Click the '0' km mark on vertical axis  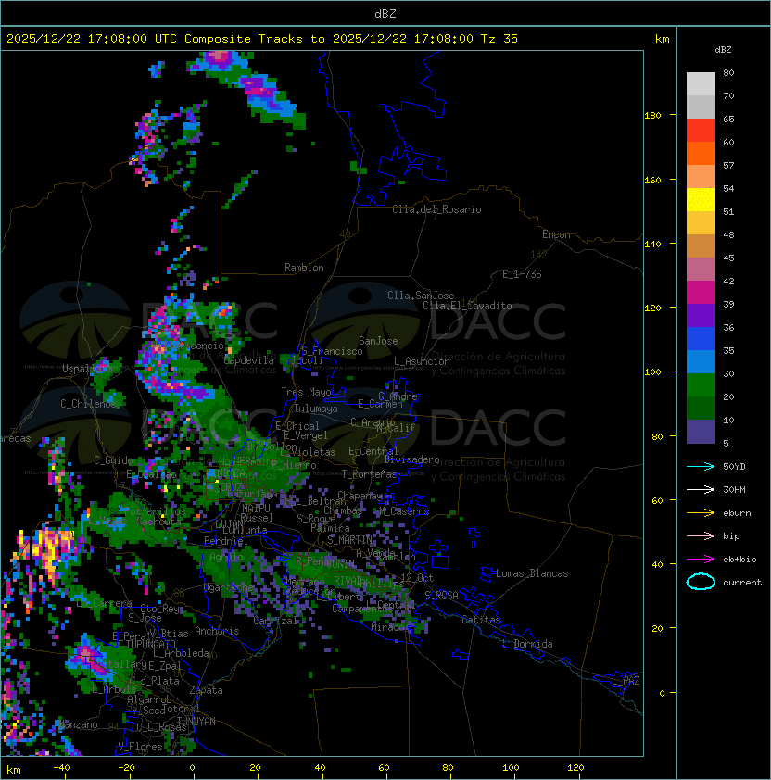(x=662, y=694)
